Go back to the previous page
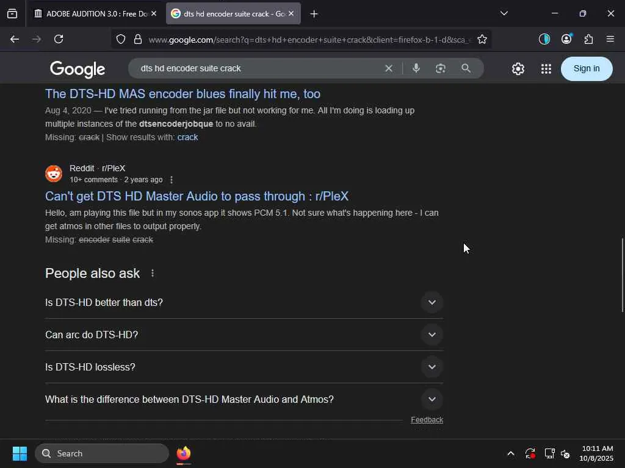The image size is (625, 468). pyautogui.click(x=15, y=39)
